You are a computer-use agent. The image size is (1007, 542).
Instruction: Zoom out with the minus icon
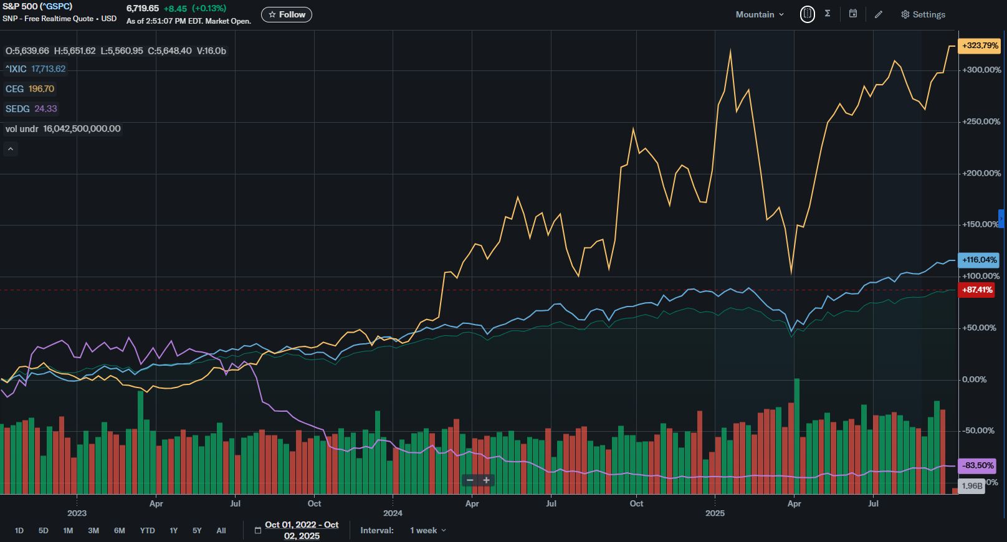470,480
